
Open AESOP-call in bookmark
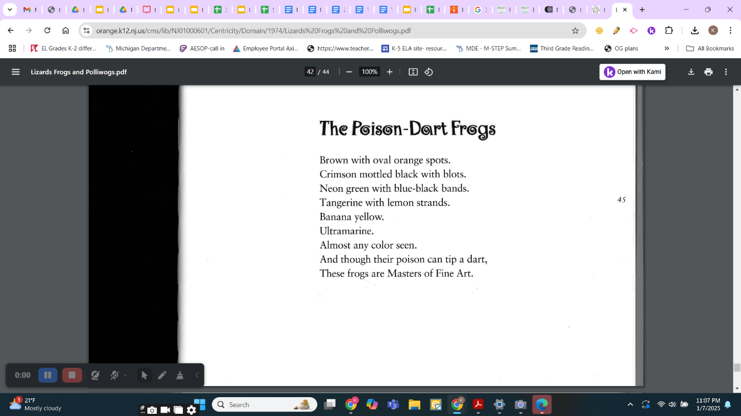tap(202, 48)
